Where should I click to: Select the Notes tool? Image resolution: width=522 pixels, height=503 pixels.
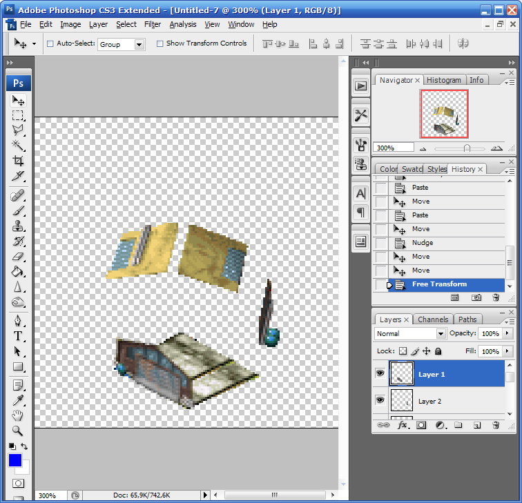tap(18, 386)
